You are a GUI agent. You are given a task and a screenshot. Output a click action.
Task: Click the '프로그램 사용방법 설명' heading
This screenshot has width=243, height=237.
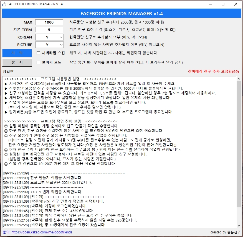(60, 79)
